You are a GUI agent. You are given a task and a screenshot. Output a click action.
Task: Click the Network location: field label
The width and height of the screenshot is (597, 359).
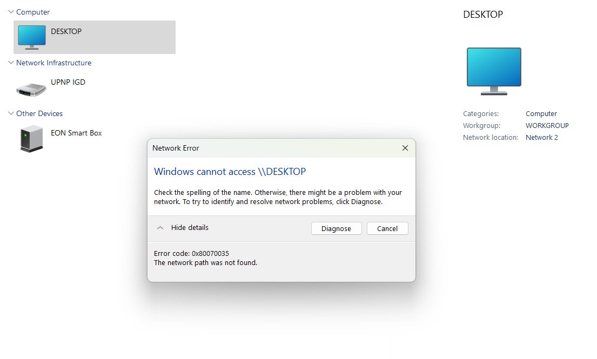tap(491, 137)
